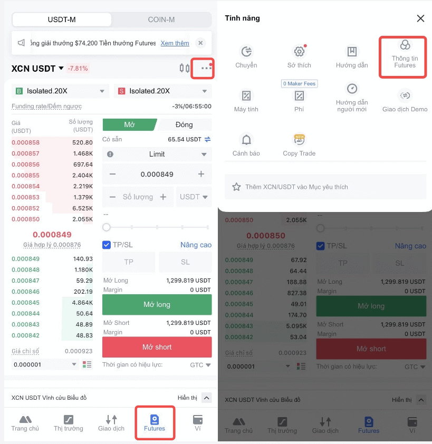432x444 pixels.
Task: Expand the Limit order type dropdown
Action: tap(157, 154)
